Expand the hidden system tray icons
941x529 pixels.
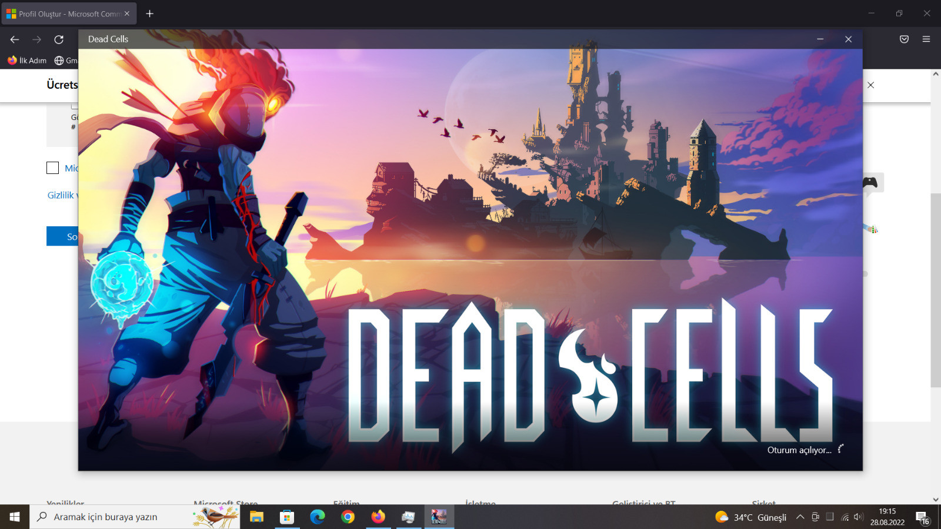click(x=800, y=517)
